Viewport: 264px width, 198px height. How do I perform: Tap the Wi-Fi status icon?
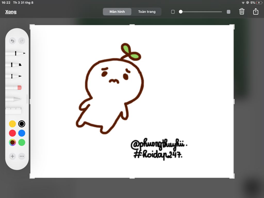coord(243,3)
